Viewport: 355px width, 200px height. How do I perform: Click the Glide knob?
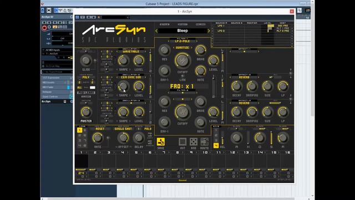[x=86, y=61]
